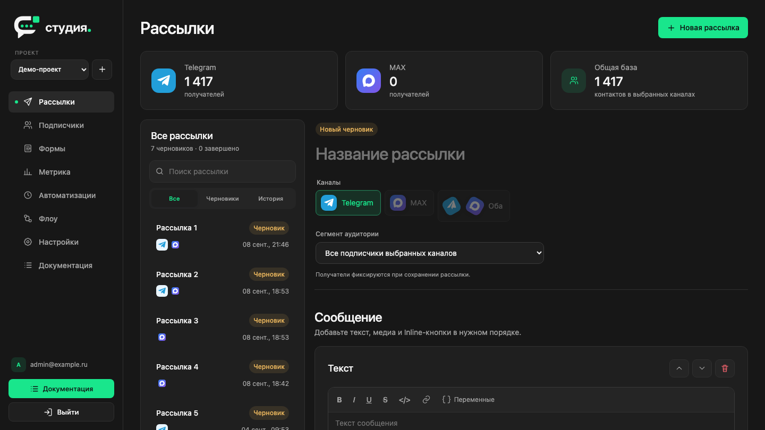Viewport: 765px width, 430px height.
Task: Switch to the Черновики filter tab
Action: pyautogui.click(x=223, y=199)
